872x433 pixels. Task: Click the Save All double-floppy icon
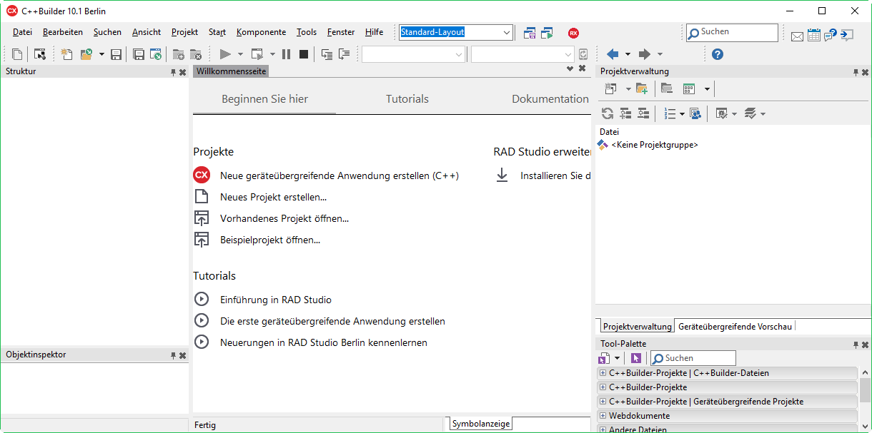pyautogui.click(x=139, y=54)
